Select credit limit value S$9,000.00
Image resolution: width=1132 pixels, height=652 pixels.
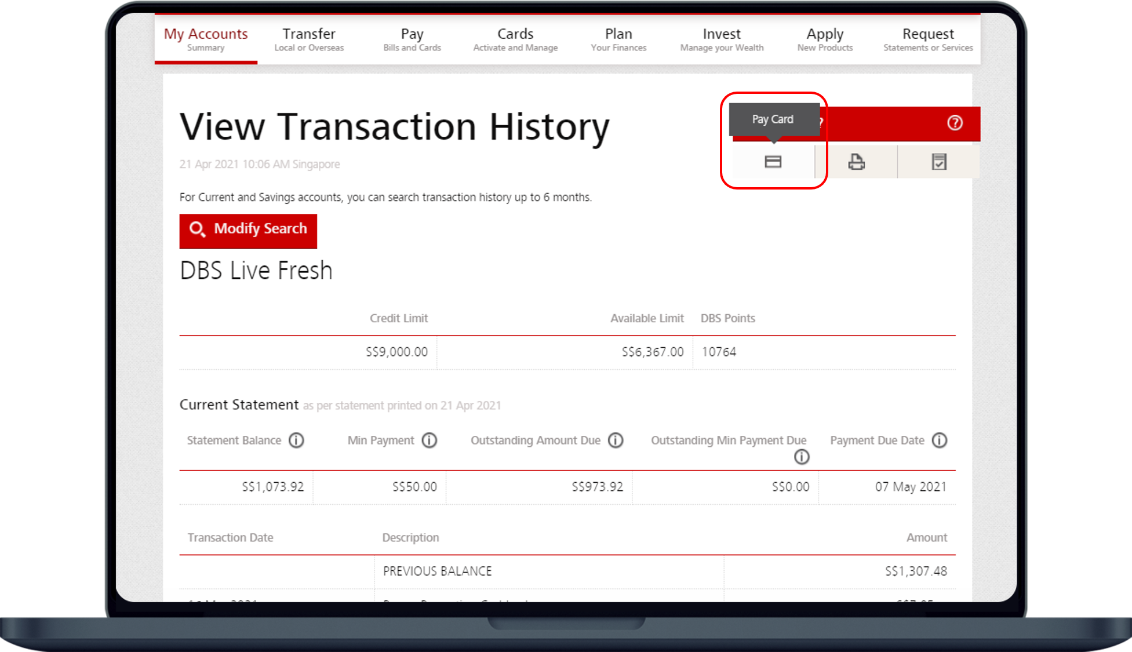(396, 352)
